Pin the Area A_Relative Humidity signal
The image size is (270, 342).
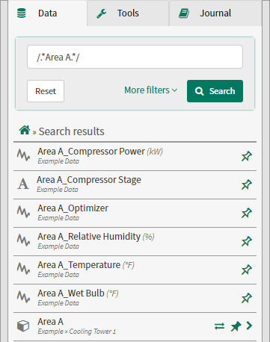247,241
